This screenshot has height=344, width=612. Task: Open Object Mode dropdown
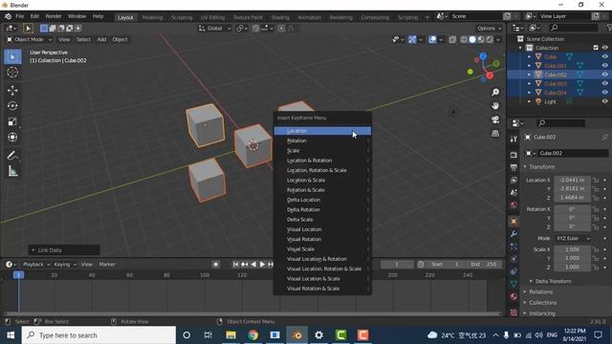pos(29,39)
